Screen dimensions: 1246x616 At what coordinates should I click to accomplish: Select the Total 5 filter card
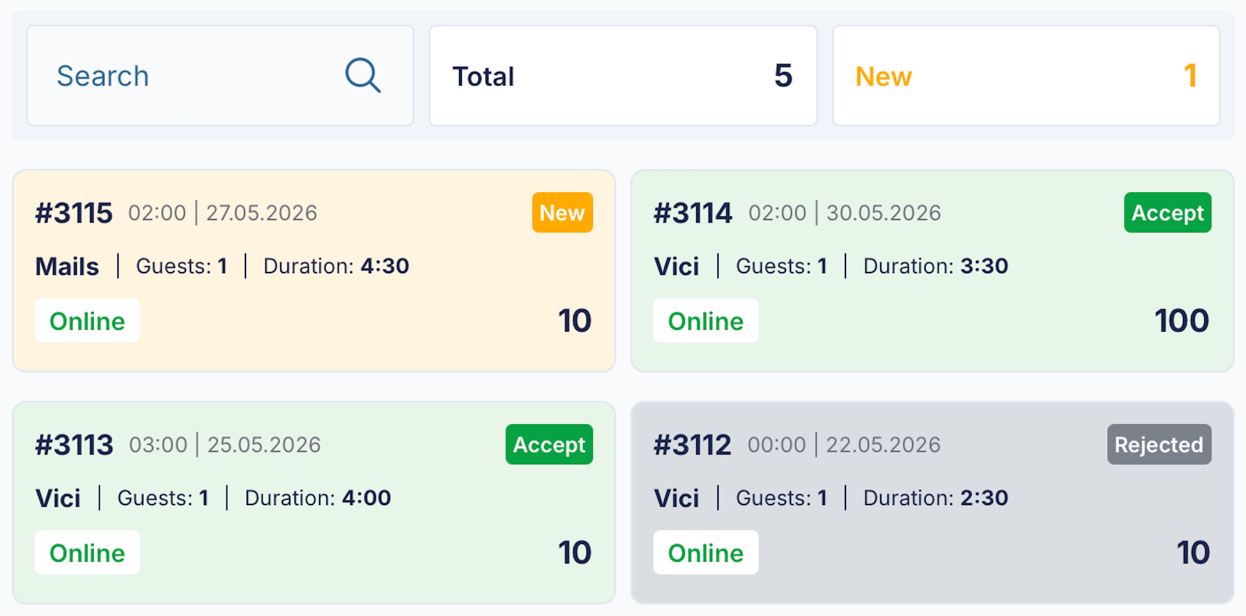pos(623,76)
